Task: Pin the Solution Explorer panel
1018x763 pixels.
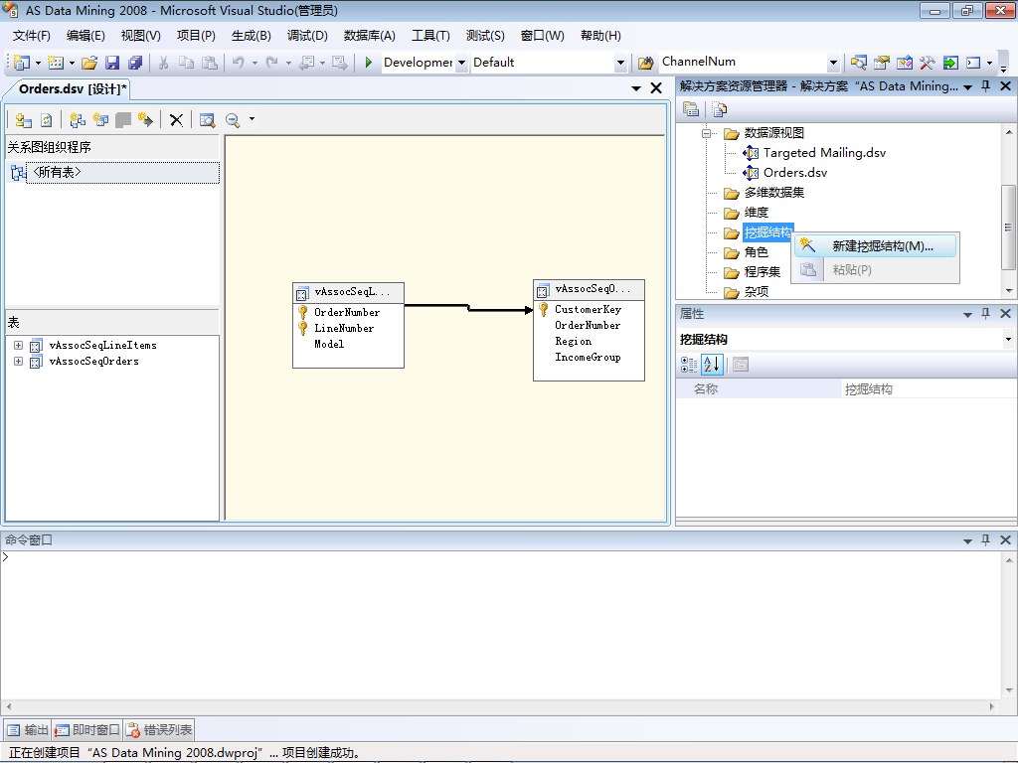Action: click(x=985, y=86)
